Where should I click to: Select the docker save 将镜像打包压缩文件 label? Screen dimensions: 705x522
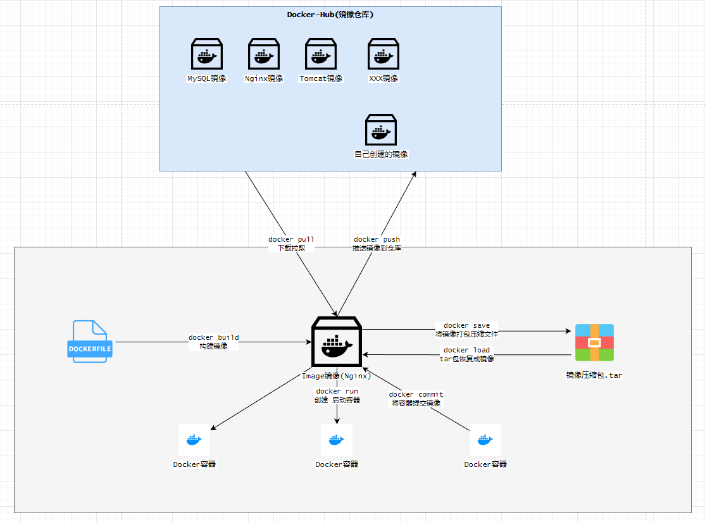pos(466,330)
